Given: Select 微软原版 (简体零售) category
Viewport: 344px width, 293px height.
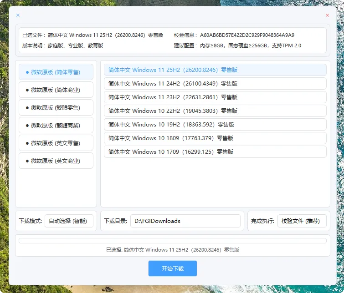Looking at the screenshot, I should [56, 72].
